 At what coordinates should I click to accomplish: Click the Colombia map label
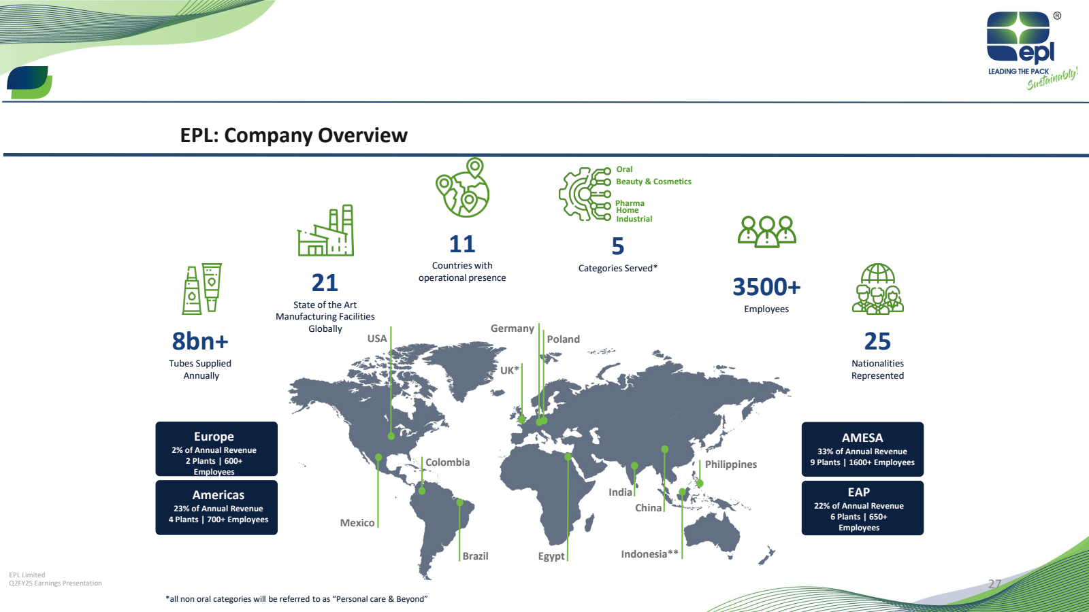coord(448,462)
